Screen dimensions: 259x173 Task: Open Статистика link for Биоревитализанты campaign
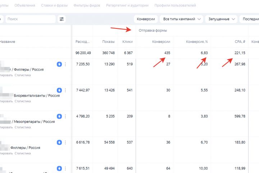pos(23,101)
